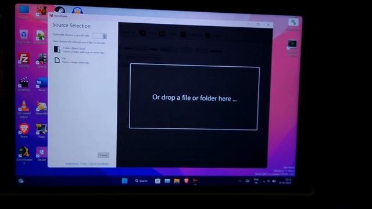
Task: Open the Preferences link
Action: [72, 164]
